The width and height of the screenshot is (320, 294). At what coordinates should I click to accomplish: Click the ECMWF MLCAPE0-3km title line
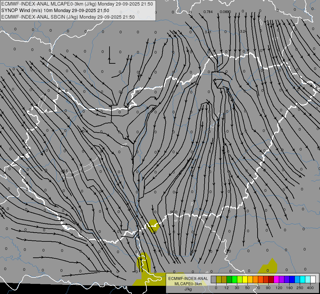77,4
